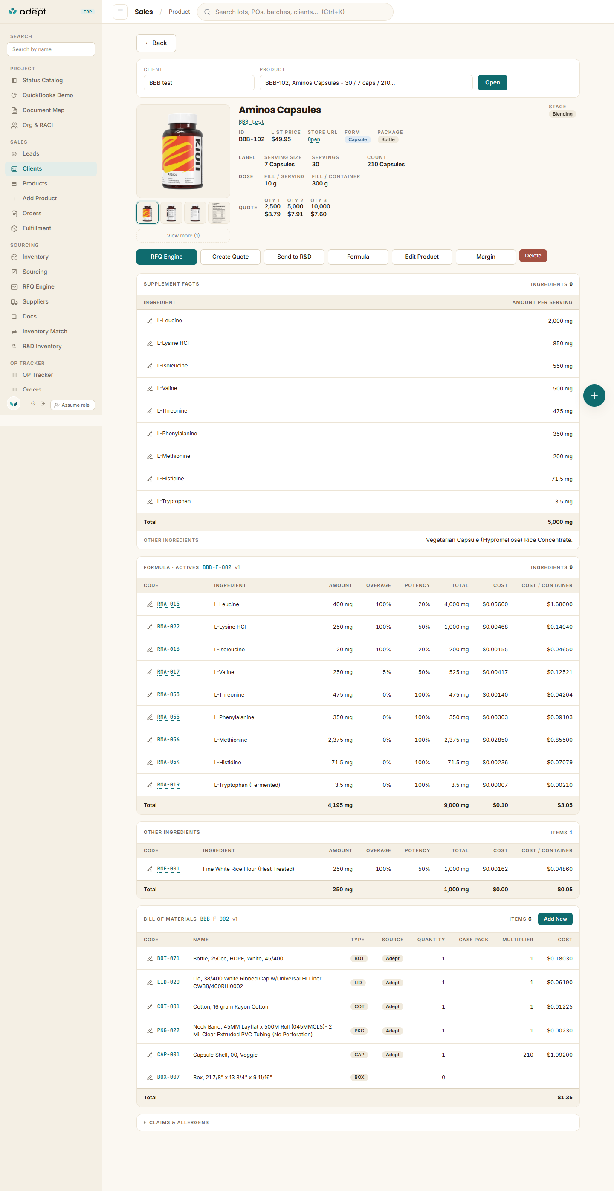Click pencil icon beside BOT-071 material

tap(150, 958)
